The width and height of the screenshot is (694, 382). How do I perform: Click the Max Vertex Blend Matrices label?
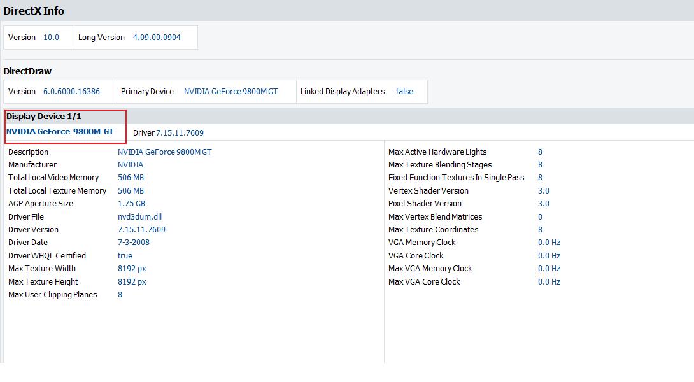click(x=435, y=217)
